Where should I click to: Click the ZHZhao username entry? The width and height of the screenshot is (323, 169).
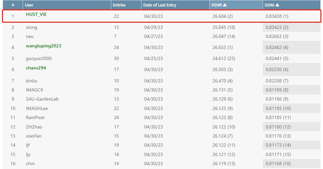34,127
